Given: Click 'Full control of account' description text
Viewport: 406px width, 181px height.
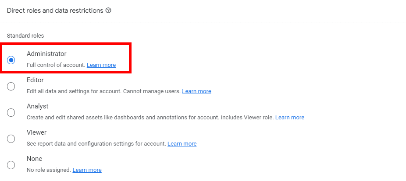Looking at the screenshot, I should (x=56, y=65).
